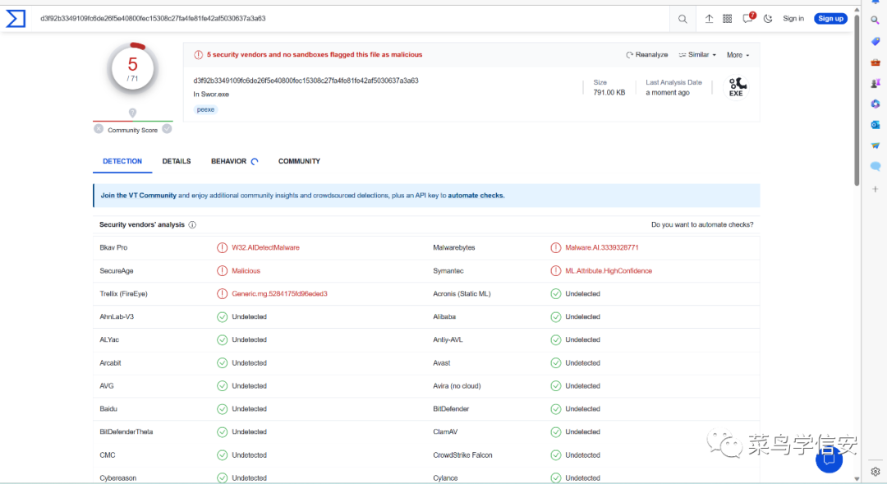Image resolution: width=887 pixels, height=484 pixels.
Task: Click browser sidebar search icon
Action: click(876, 21)
